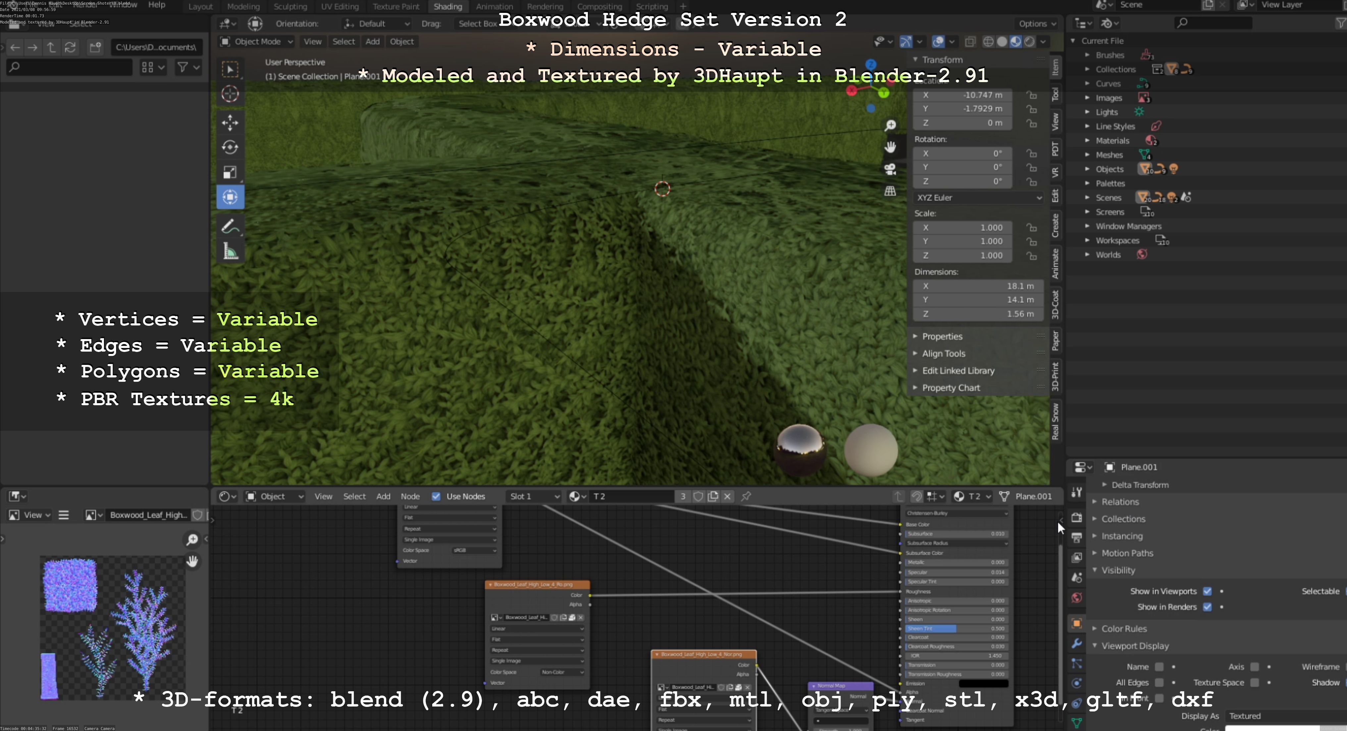Viewport: 1347px width, 731px height.
Task: Switch perspective/orthographic grid icon
Action: click(x=890, y=191)
